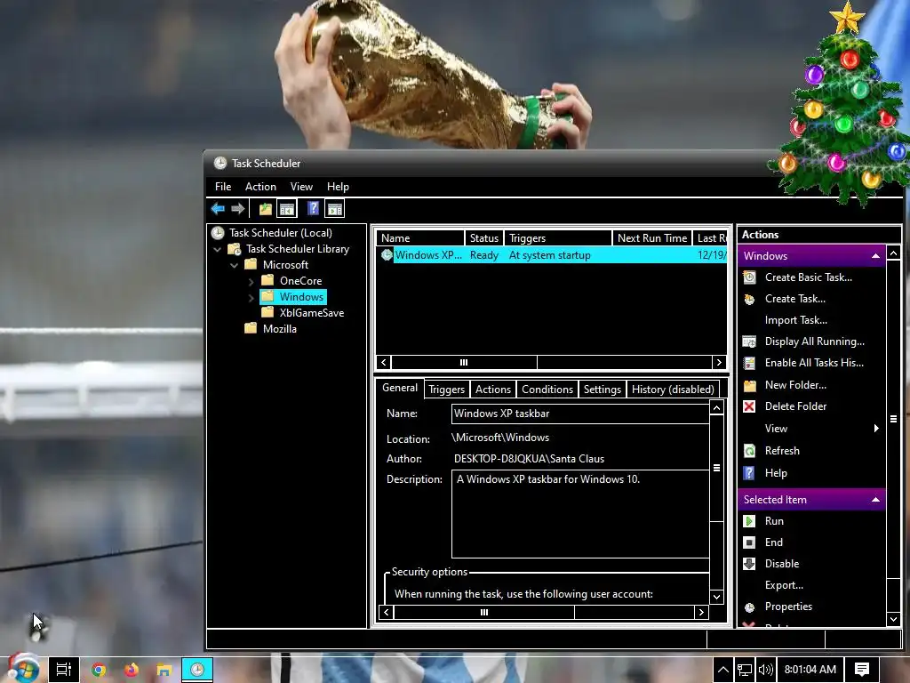The height and width of the screenshot is (683, 910).
Task: Open the File menu
Action: [x=223, y=187]
